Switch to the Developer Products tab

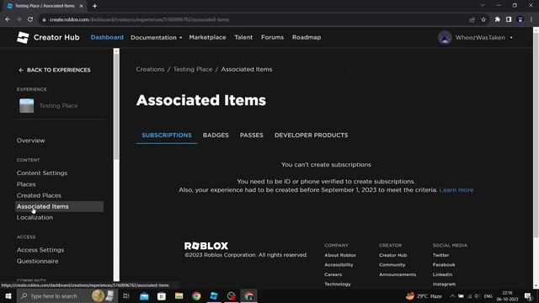311,136
